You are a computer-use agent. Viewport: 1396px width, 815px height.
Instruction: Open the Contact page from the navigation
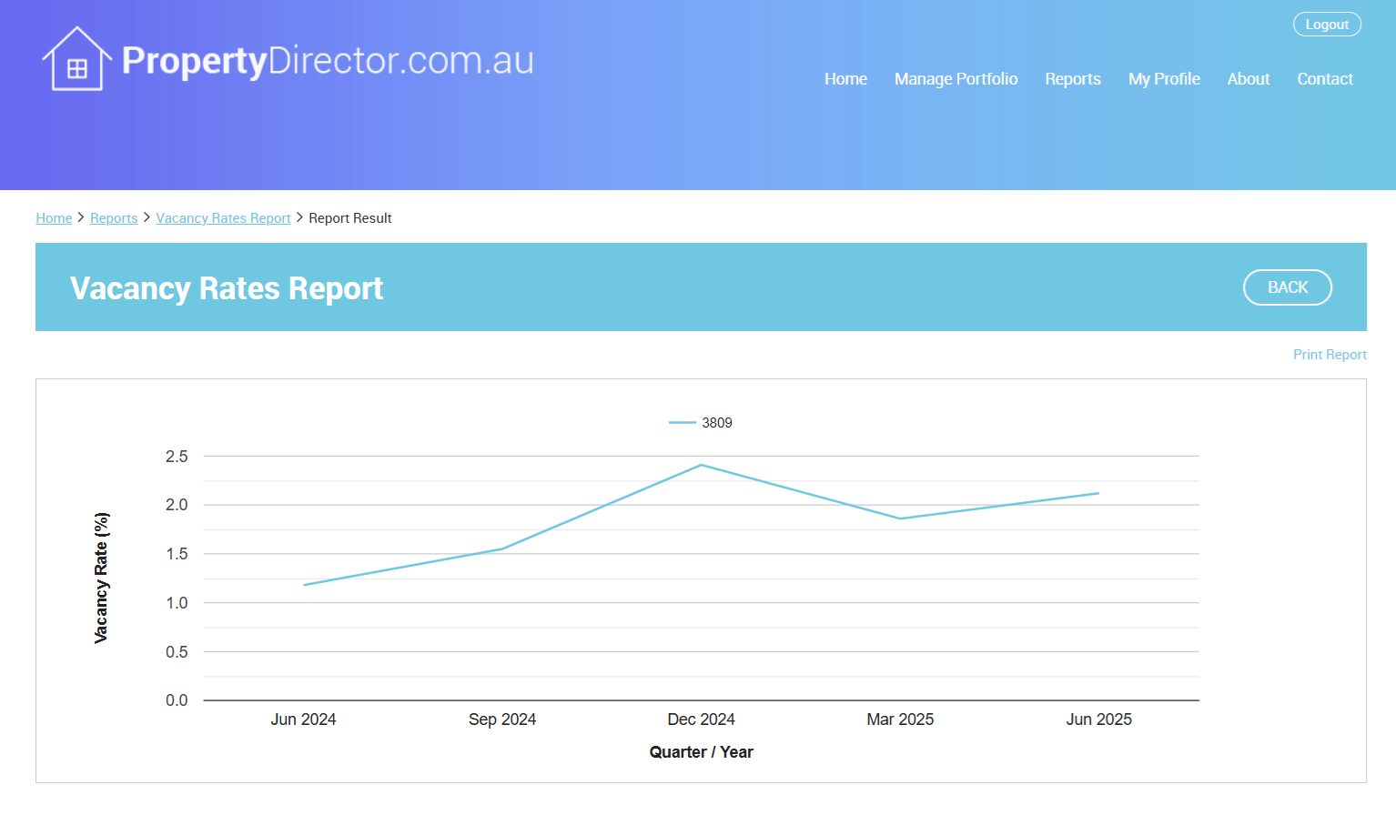1324,79
